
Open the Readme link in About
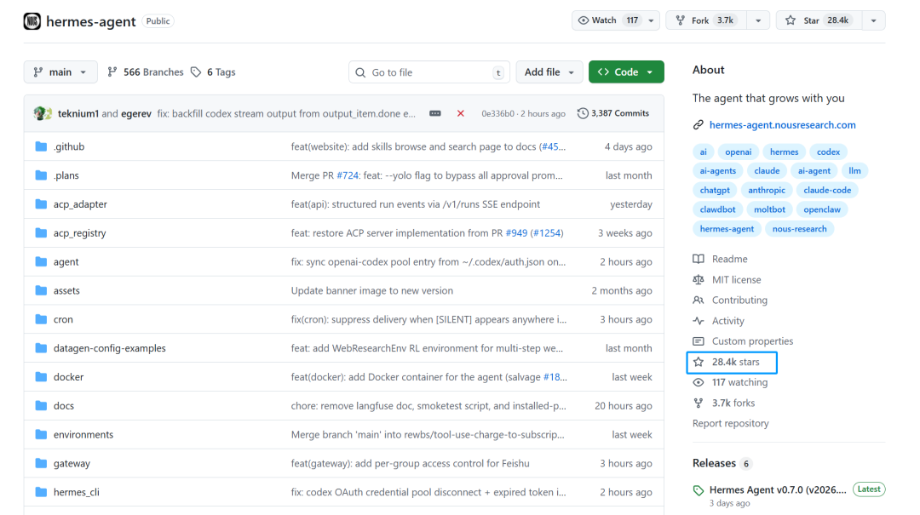click(x=729, y=259)
